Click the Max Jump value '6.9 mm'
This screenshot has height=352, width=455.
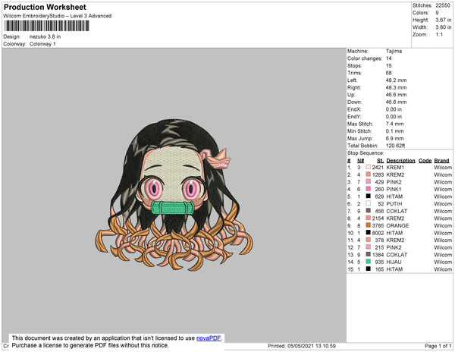[394, 138]
